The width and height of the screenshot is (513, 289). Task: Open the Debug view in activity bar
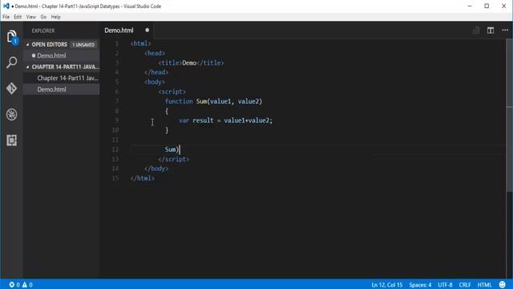12,114
